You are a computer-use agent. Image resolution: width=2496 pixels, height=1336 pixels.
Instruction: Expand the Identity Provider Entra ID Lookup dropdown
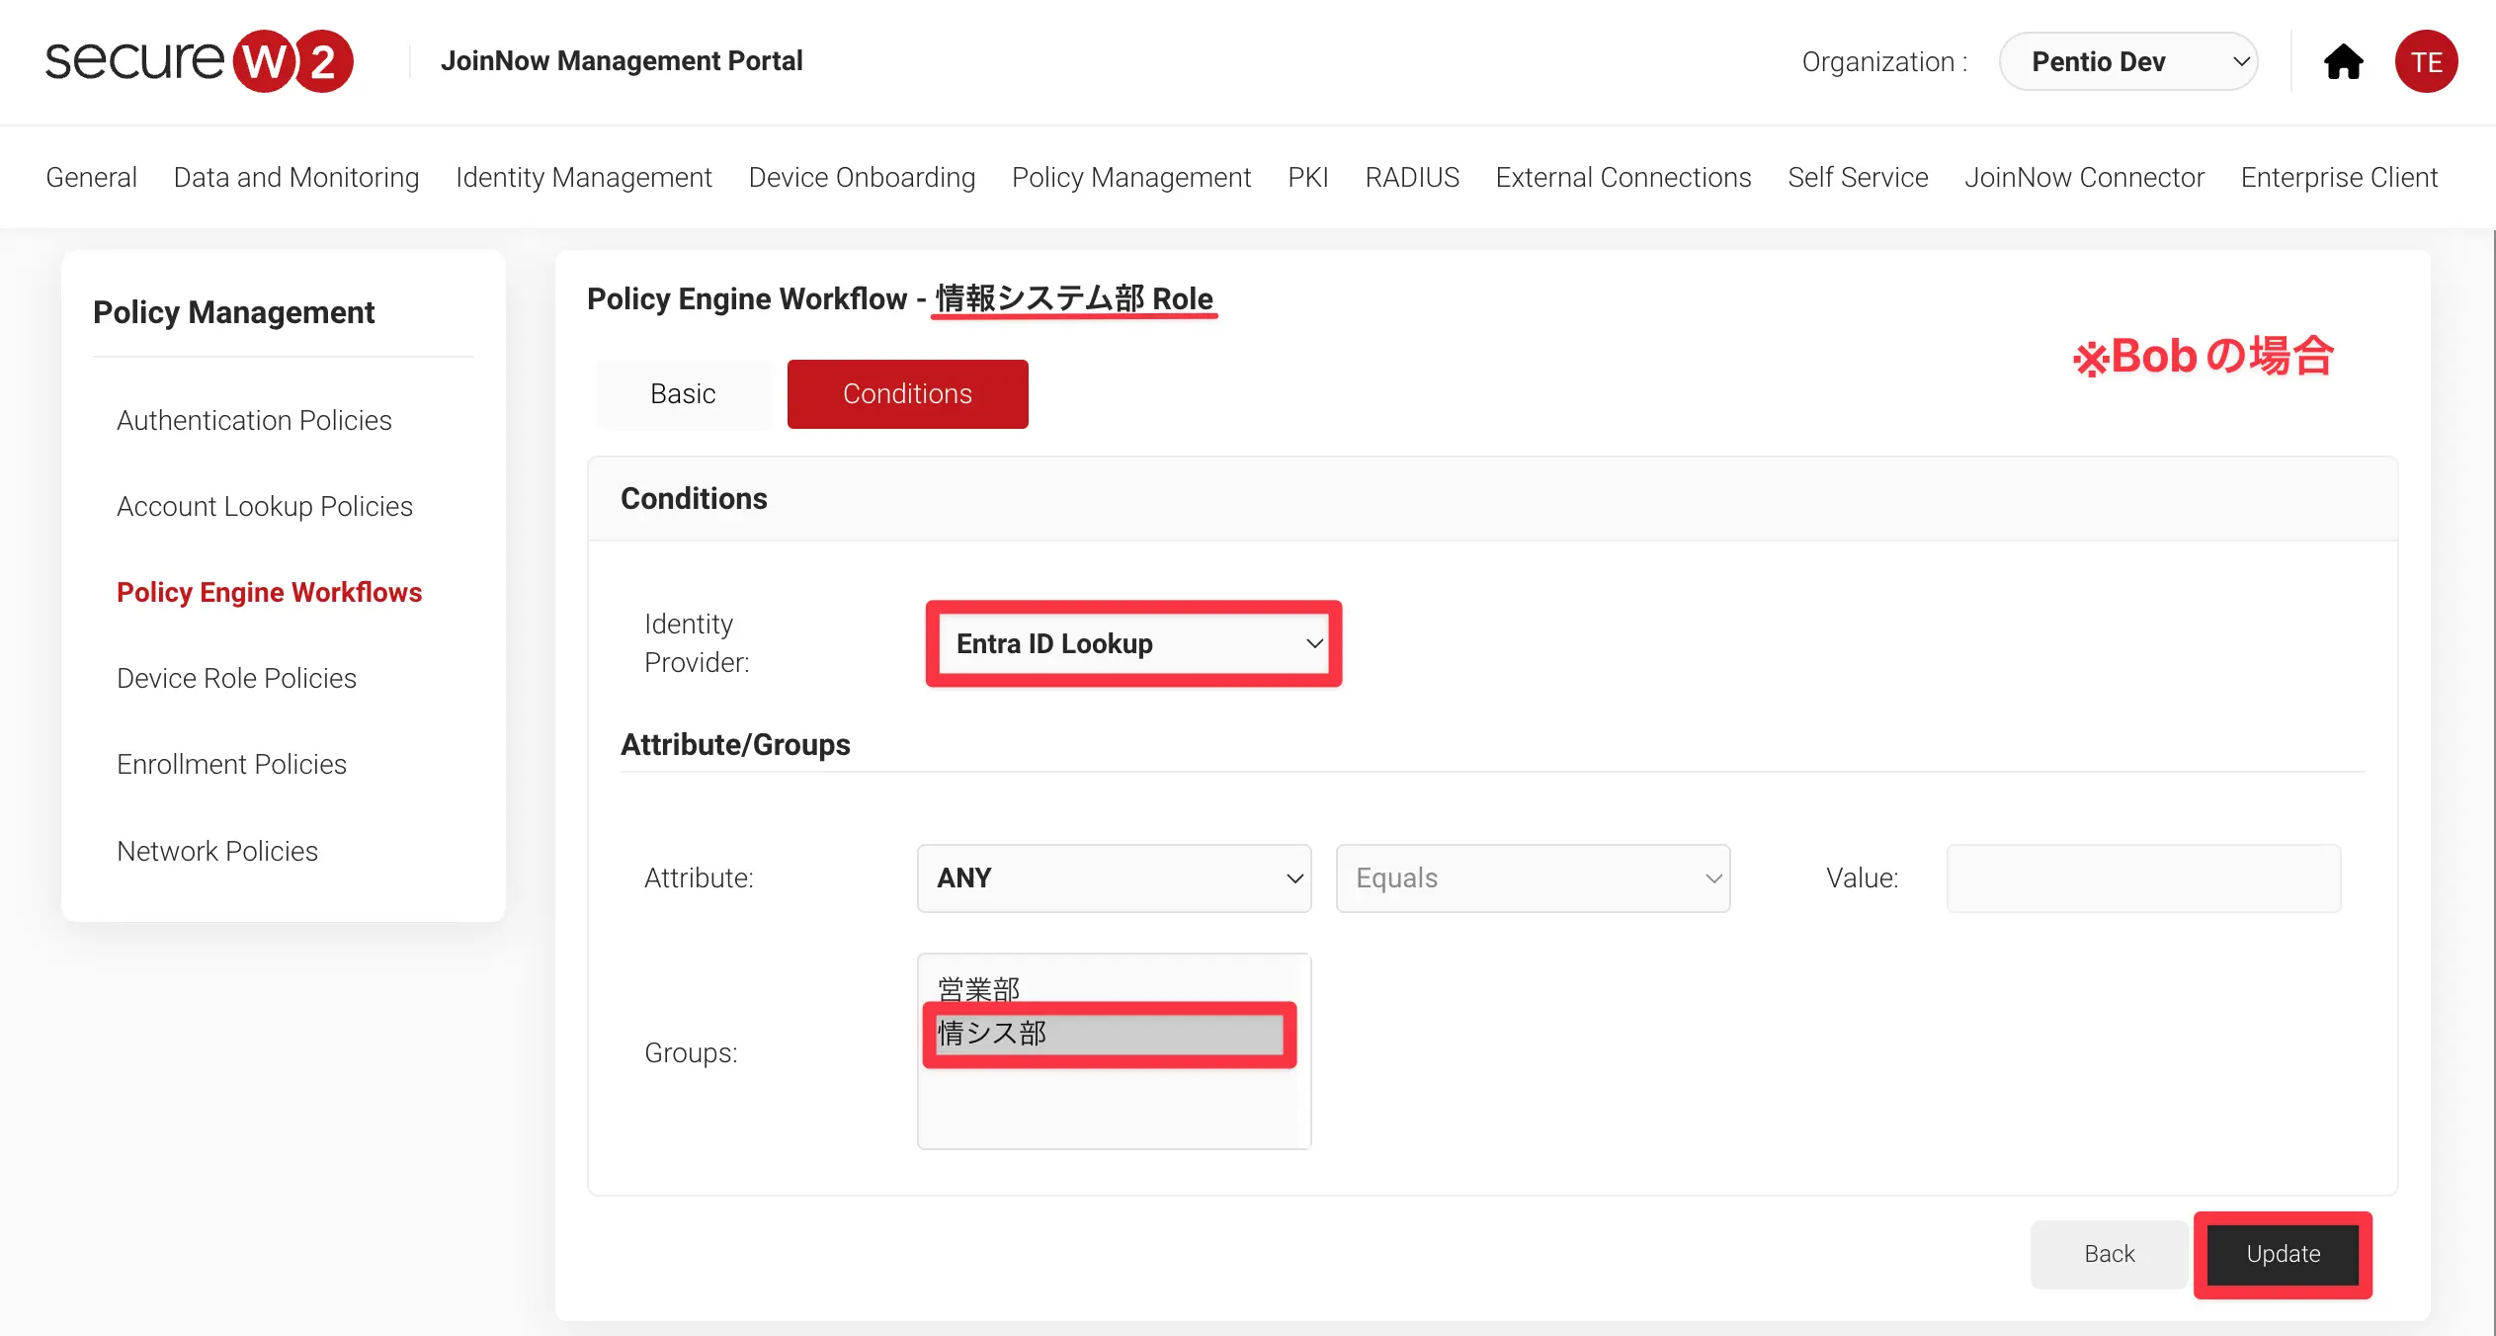point(1133,644)
